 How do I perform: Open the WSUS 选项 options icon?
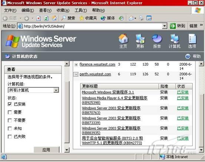[x=192, y=41]
